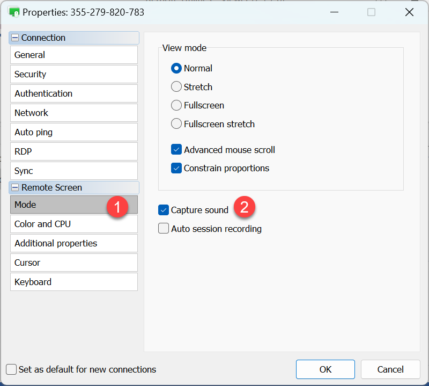
Task: Disable Advanced mouse scroll
Action: (x=176, y=150)
